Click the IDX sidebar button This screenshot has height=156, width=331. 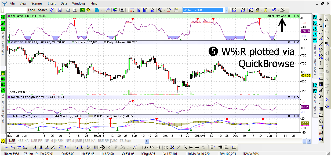tap(3, 79)
